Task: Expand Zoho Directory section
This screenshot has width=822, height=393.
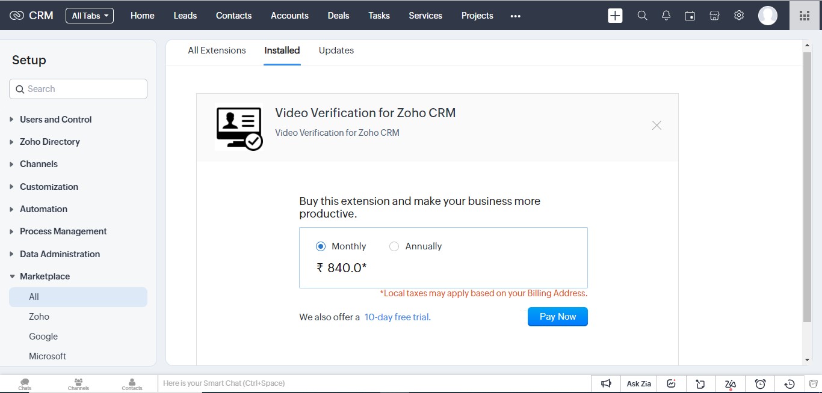Action: pyautogui.click(x=49, y=142)
